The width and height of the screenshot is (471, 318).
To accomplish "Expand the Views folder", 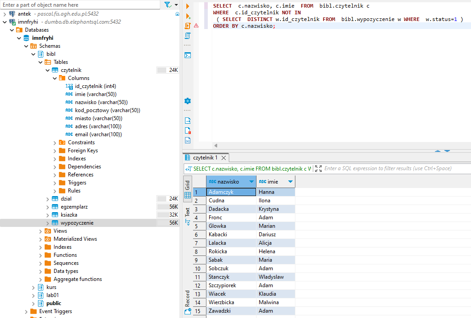I will 41,231.
